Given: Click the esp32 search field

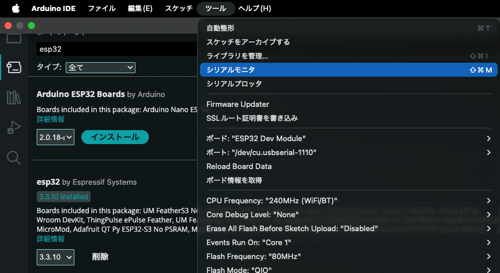Looking at the screenshot, I should (x=117, y=49).
